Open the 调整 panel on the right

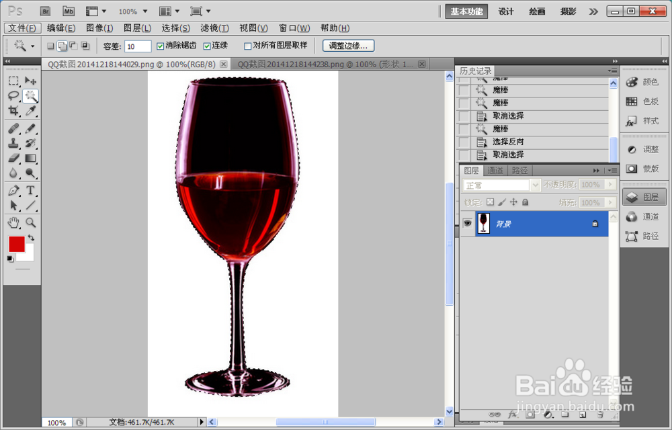[x=644, y=149]
